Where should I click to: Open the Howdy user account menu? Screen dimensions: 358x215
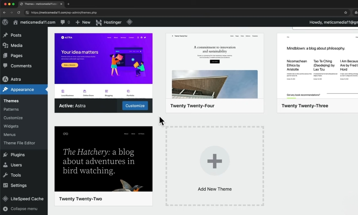pyautogui.click(x=333, y=22)
